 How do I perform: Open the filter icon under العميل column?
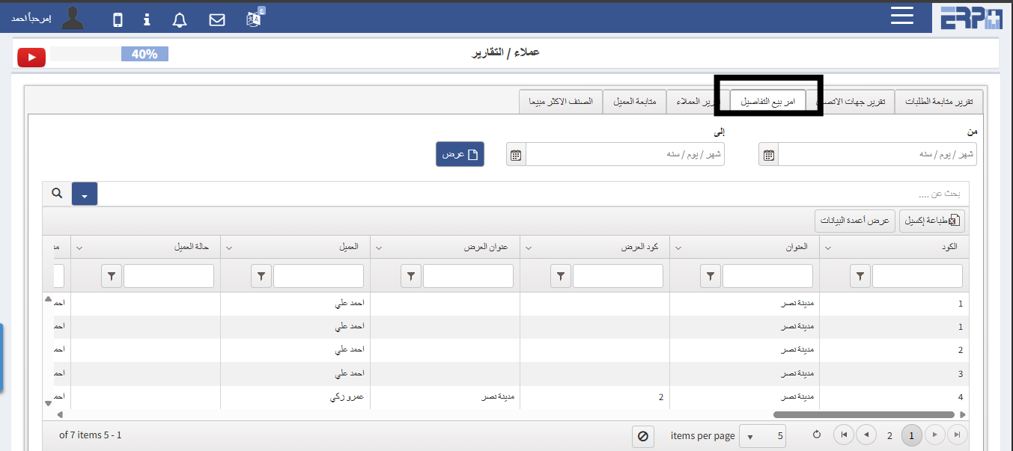[x=261, y=275]
